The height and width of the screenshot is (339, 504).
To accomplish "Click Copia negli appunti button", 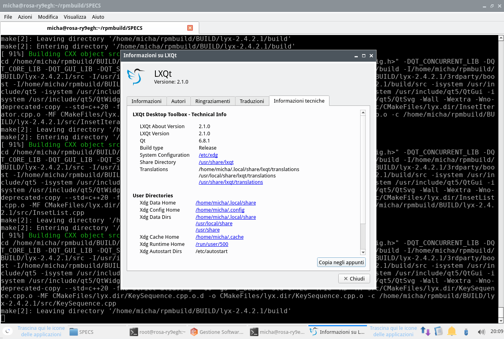I will point(341,262).
